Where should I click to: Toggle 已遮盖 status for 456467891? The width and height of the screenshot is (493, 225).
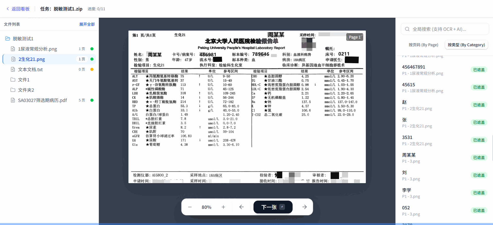point(479,70)
